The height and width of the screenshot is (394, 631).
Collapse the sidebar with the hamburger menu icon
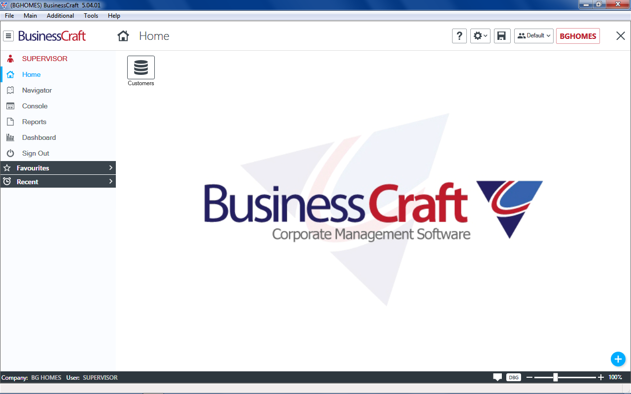(8, 36)
